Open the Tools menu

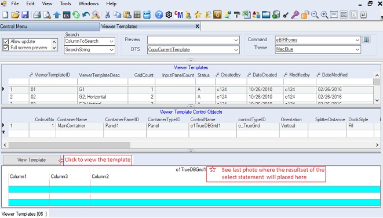point(65,3)
